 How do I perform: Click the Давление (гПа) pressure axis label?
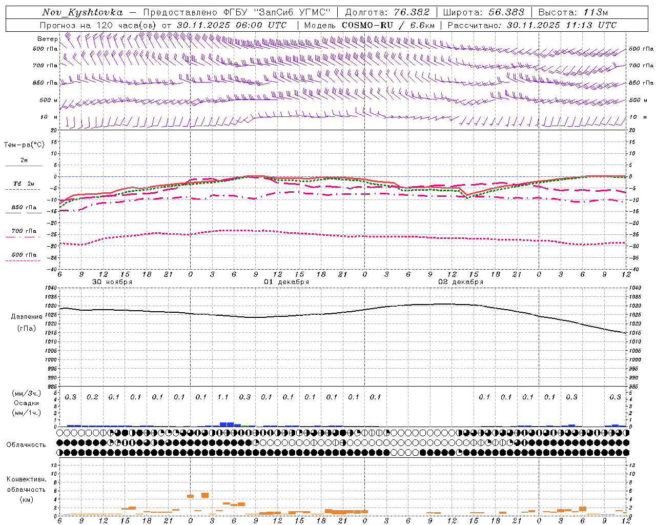tap(26, 322)
